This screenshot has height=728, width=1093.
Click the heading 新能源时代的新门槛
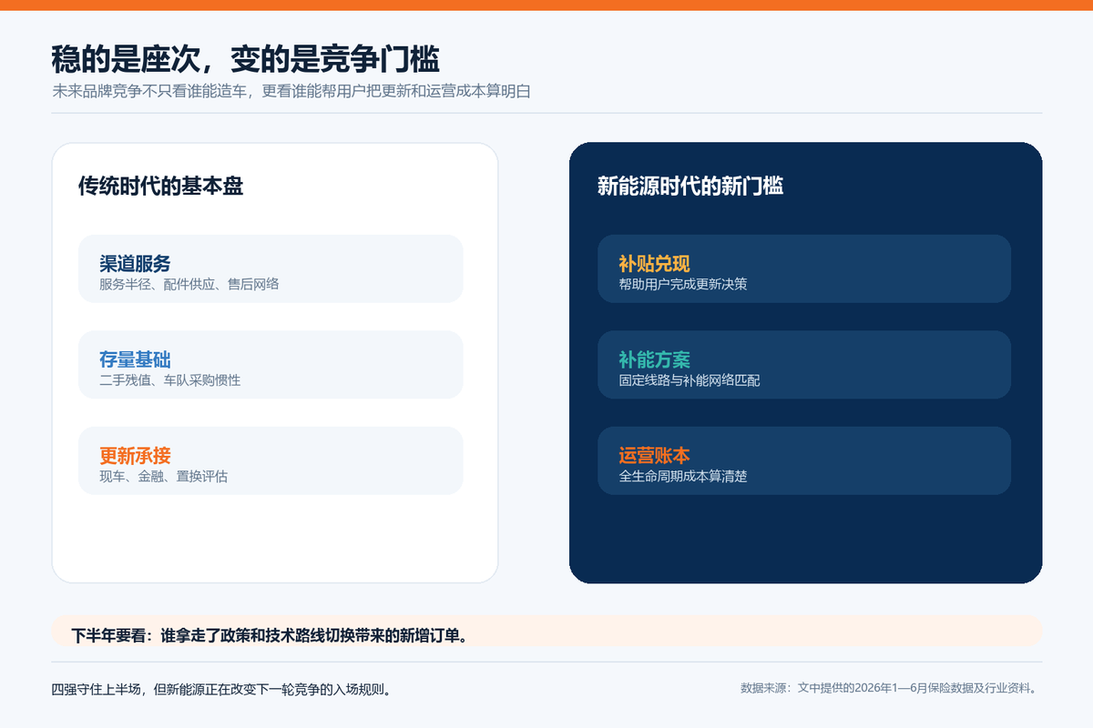(690, 186)
